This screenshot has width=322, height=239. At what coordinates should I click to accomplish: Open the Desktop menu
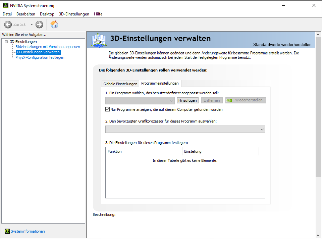point(47,14)
